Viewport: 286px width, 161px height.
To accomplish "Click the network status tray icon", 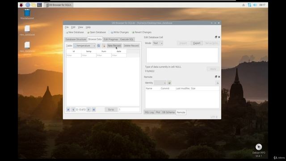I will click(249, 5).
